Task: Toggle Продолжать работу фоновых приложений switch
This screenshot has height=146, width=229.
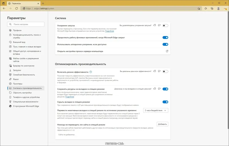Action: click(x=165, y=37)
